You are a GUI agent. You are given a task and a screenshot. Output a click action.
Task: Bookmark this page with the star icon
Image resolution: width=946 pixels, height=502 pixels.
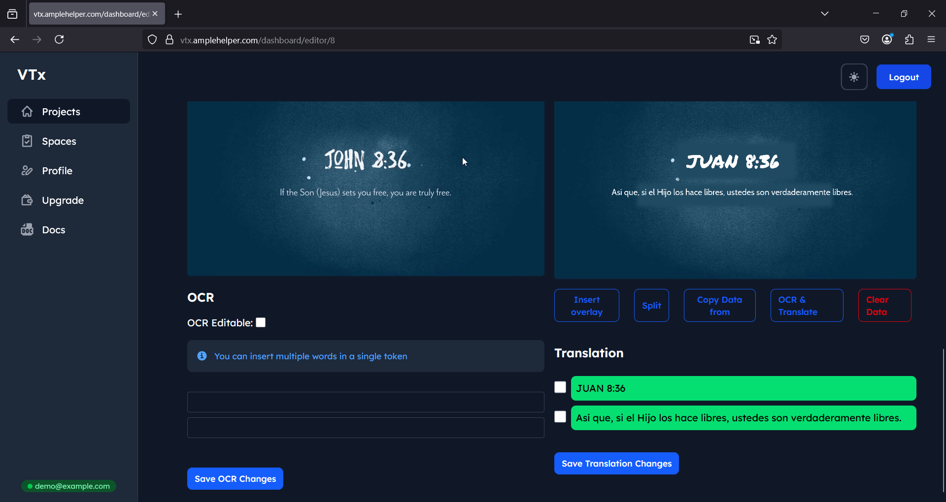click(x=772, y=40)
